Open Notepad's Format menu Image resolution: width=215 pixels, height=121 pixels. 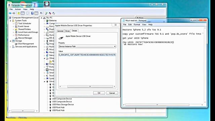coord(137,25)
